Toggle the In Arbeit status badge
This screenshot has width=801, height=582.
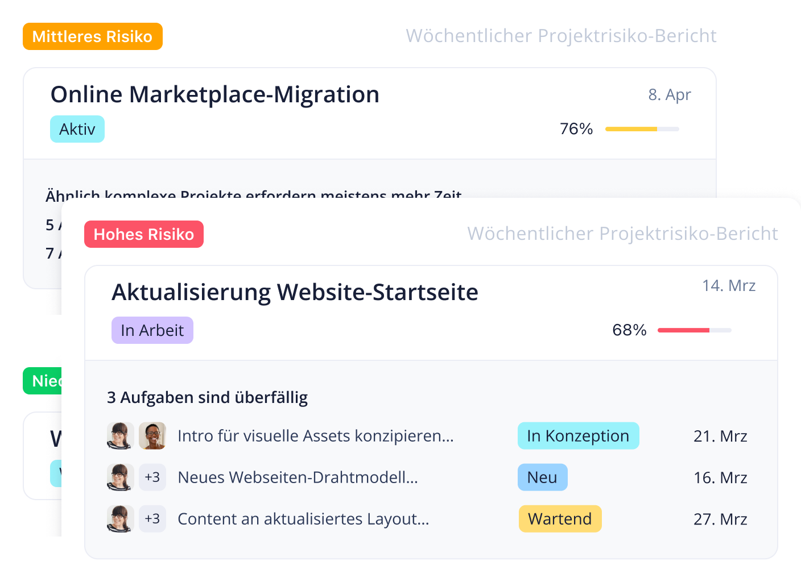[x=152, y=330]
